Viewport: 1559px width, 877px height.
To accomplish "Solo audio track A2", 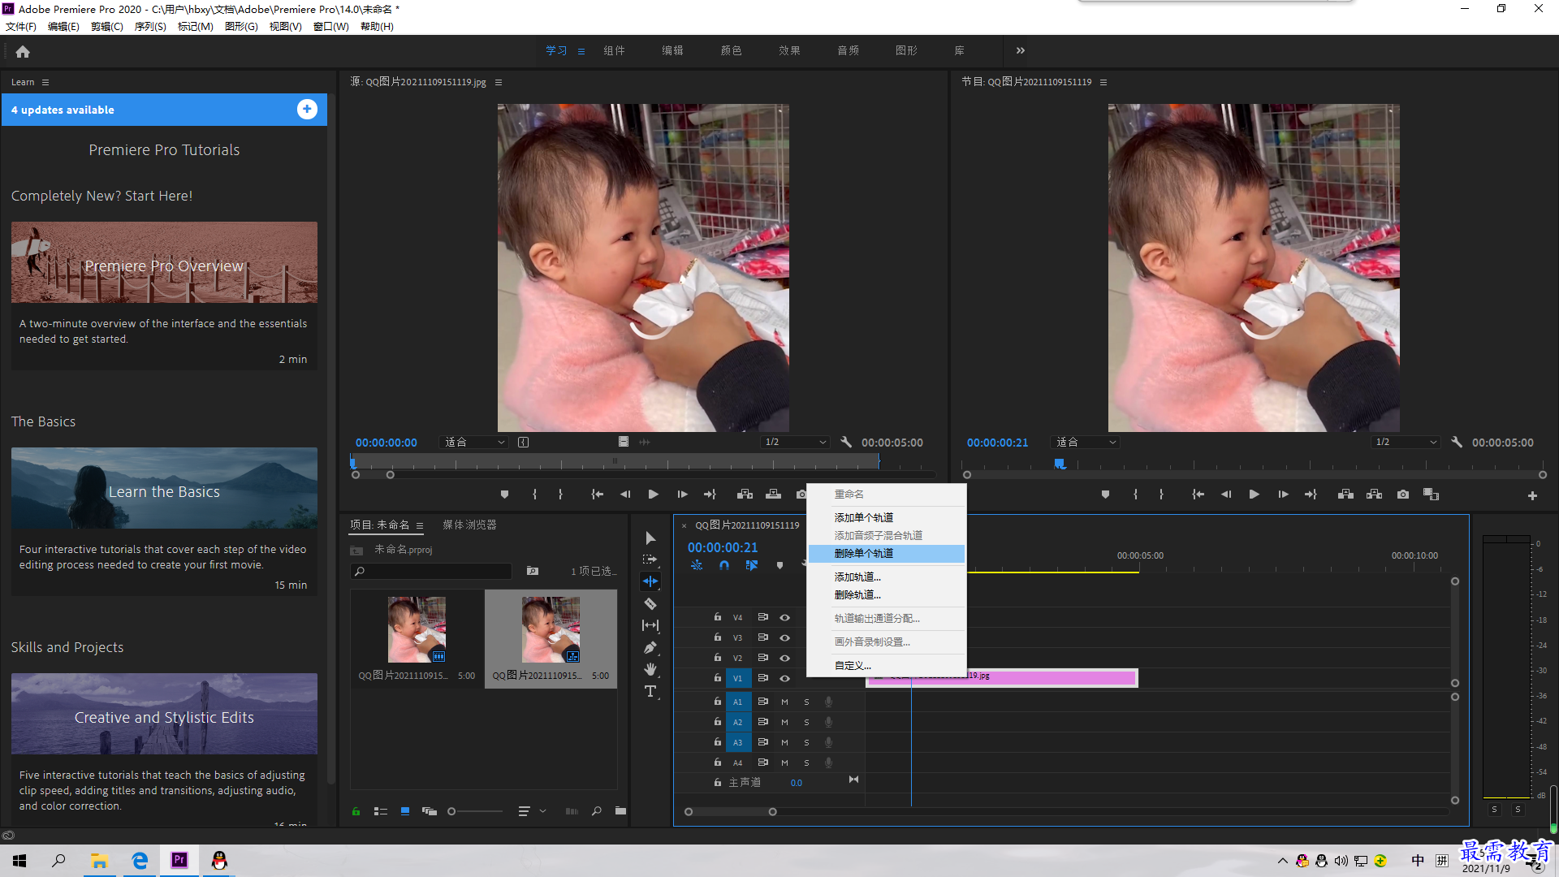I will tap(806, 722).
